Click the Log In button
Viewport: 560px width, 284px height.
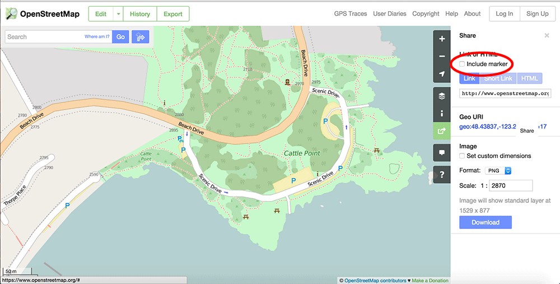[x=505, y=13]
